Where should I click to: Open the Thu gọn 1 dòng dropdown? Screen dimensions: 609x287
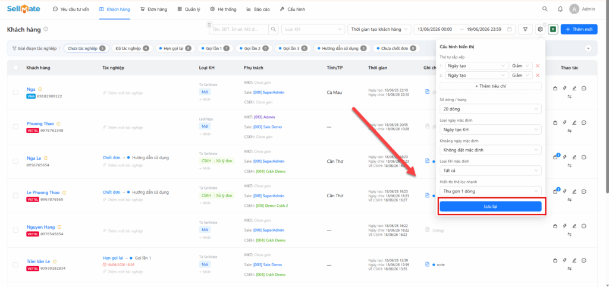(x=491, y=191)
